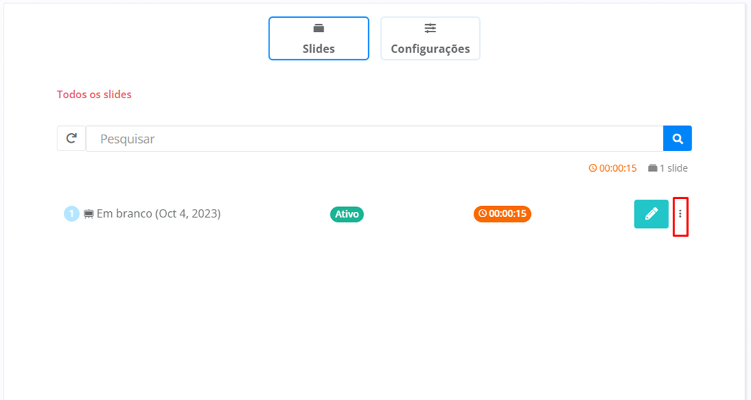Click the total playlist time 00:00:15 text
This screenshot has width=751, height=400.
coord(618,169)
